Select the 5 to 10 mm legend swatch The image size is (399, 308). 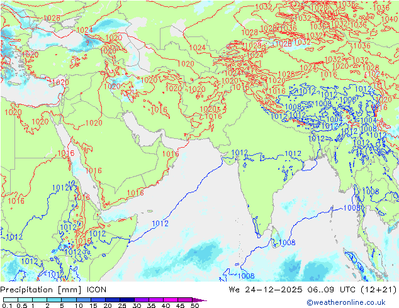[x=69, y=300]
